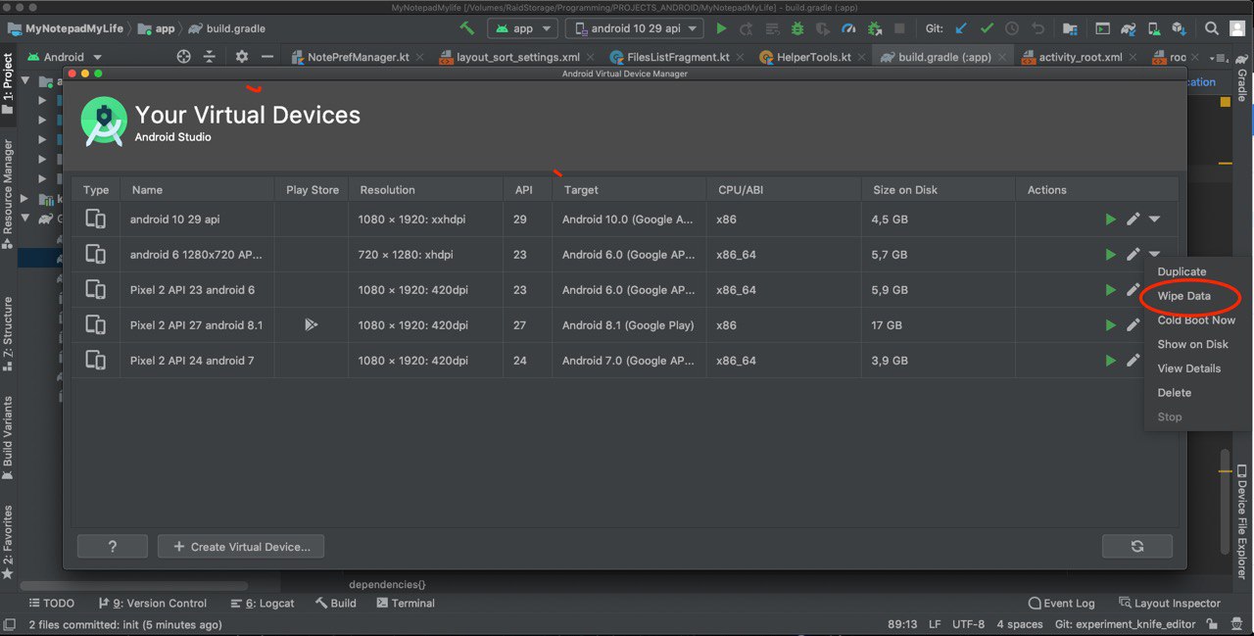Run the app with green play button
Viewport: 1254px width, 636px height.
[x=722, y=28]
